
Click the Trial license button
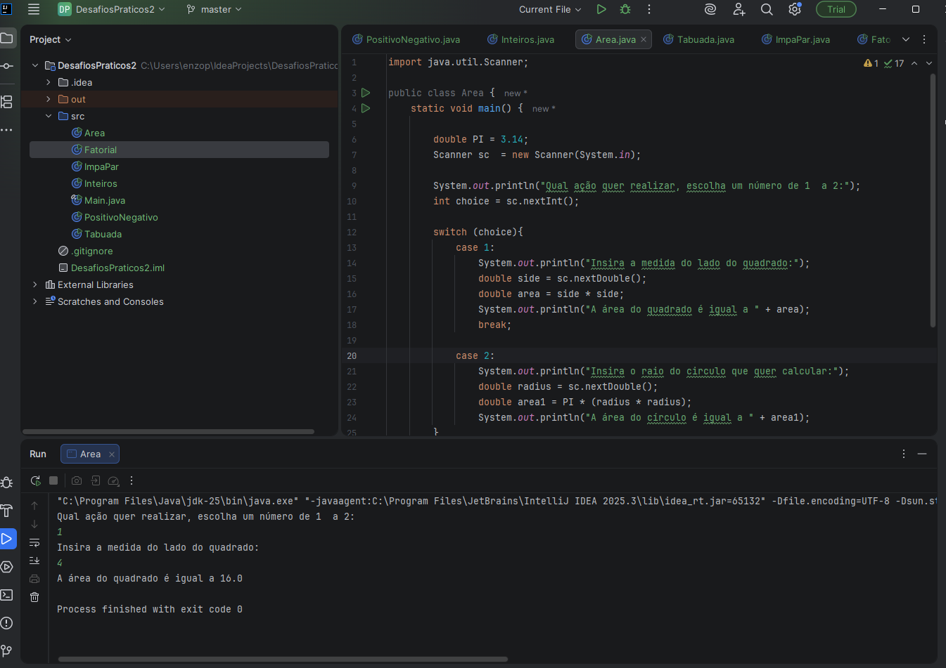click(836, 9)
